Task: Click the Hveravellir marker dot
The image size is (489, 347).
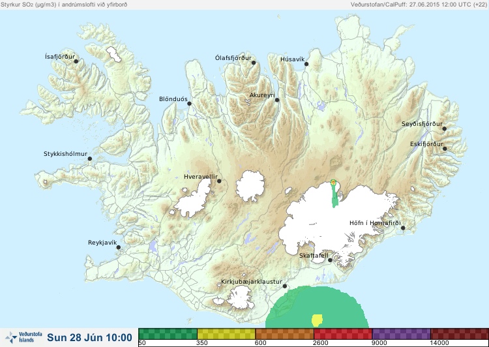Action: point(219,181)
